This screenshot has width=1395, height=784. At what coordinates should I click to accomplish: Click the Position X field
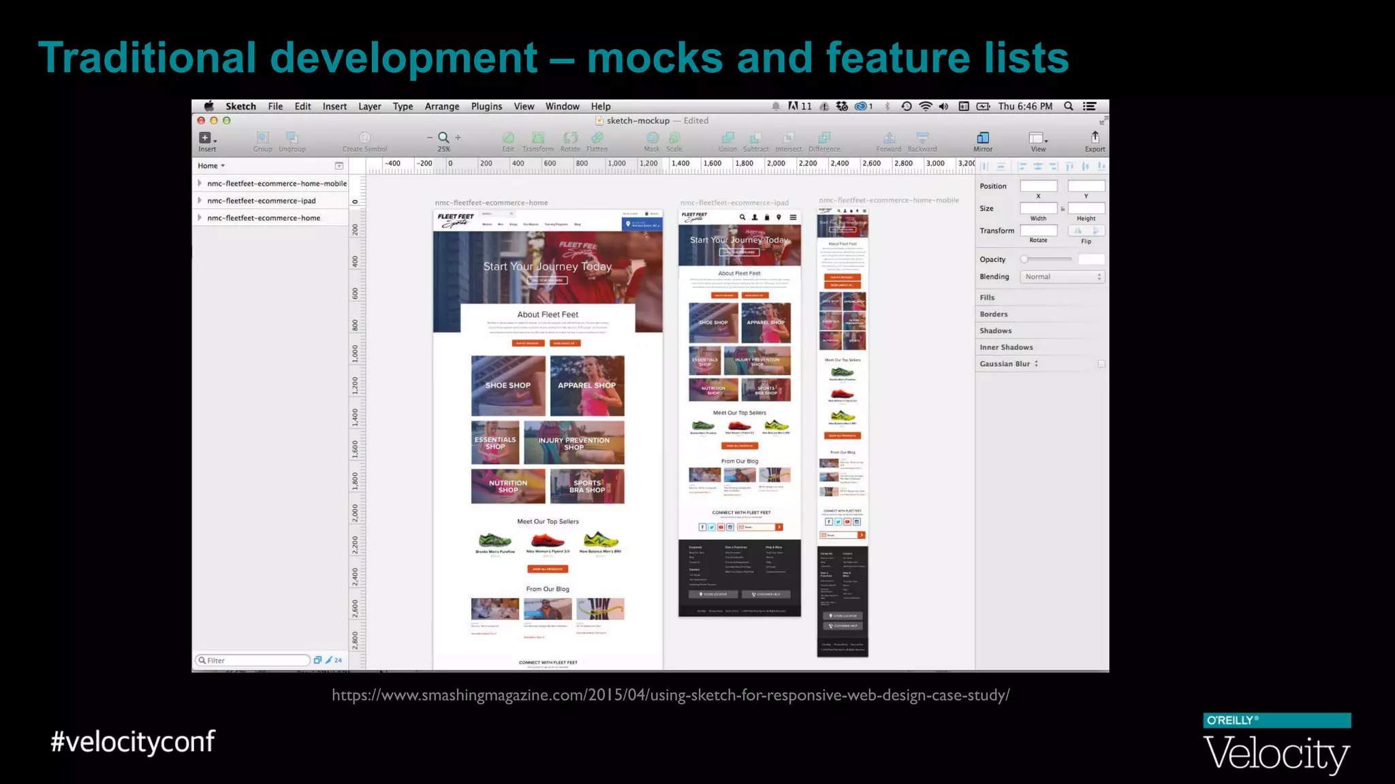tap(1038, 186)
